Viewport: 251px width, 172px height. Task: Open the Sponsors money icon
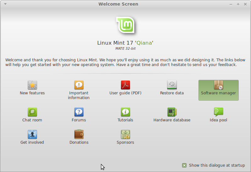(x=125, y=134)
